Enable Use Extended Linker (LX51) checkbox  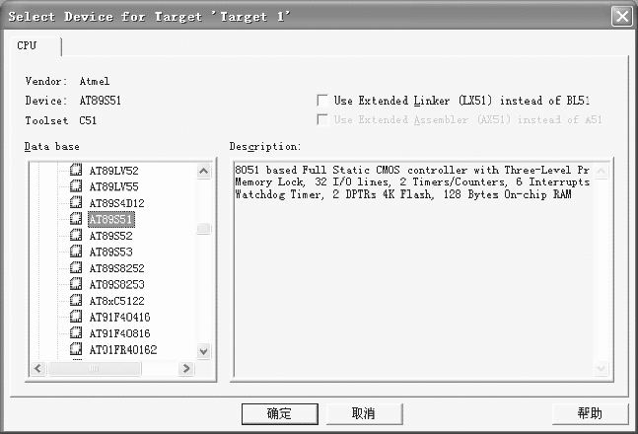[x=322, y=101]
